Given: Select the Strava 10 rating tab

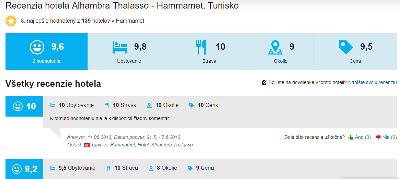Looking at the screenshot, I should (x=209, y=52).
